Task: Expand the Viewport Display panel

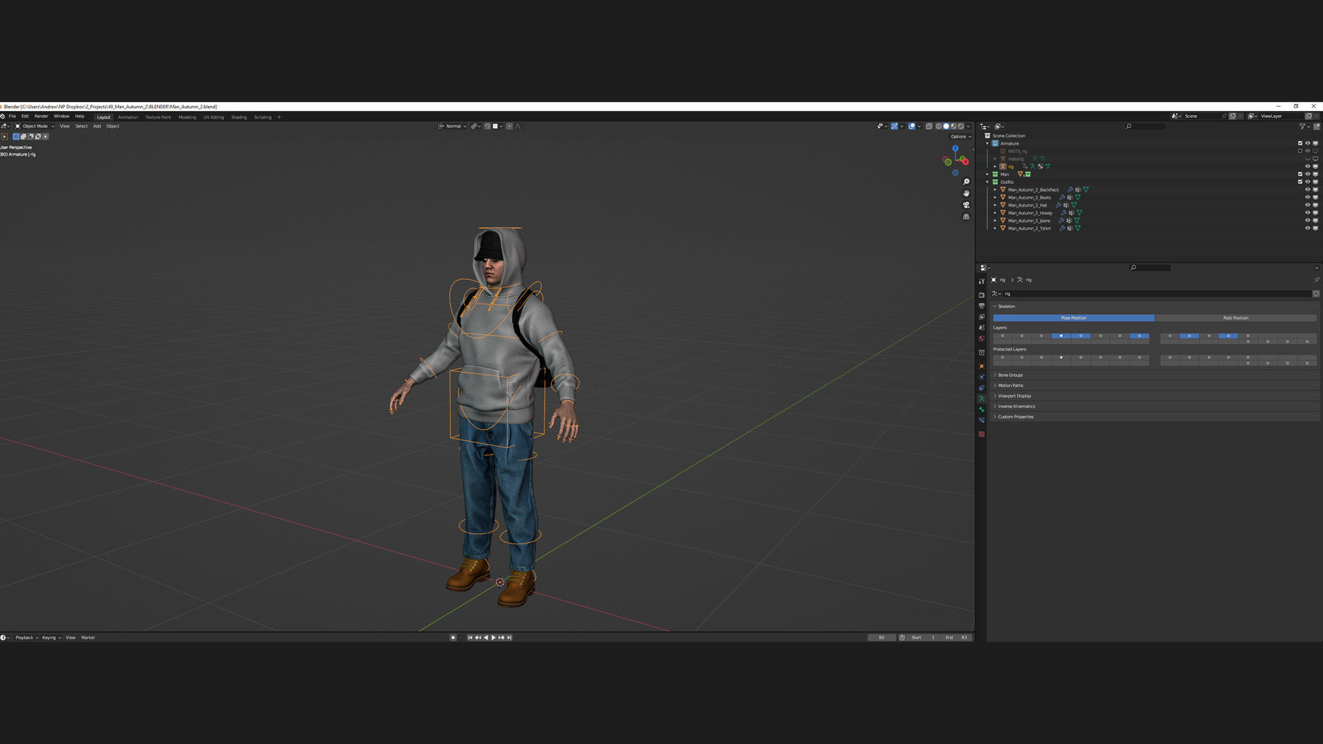Action: (x=1014, y=395)
